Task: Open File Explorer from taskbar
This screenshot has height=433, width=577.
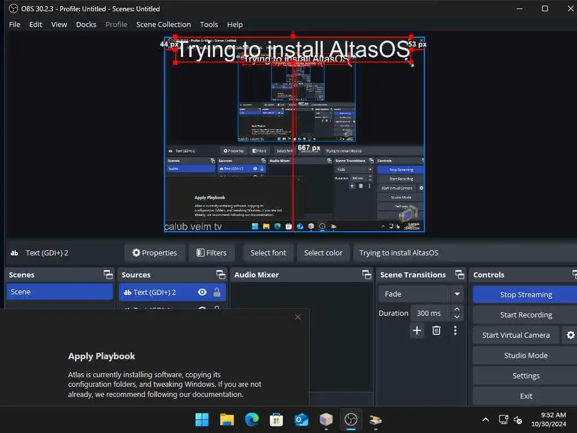Action: click(x=227, y=419)
